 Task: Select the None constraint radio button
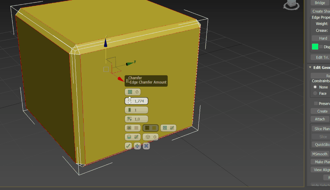coord(315,87)
